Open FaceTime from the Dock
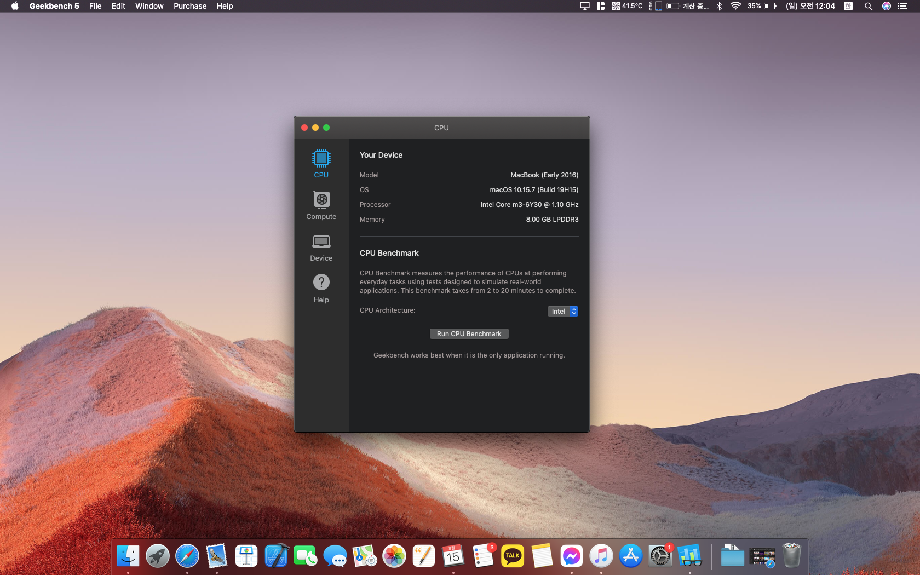Image resolution: width=920 pixels, height=575 pixels. tap(306, 556)
